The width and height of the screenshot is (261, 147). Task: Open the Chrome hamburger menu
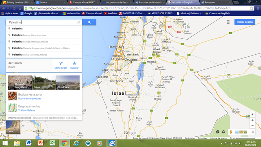258,8
